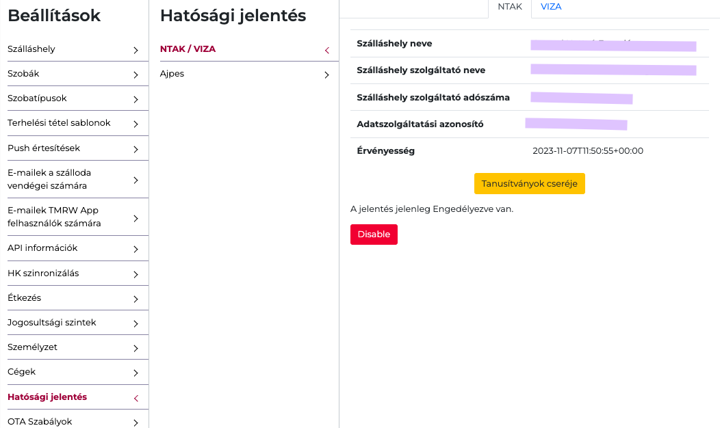Click the chevron next to Szobatípusok
720x428 pixels.
(x=136, y=99)
